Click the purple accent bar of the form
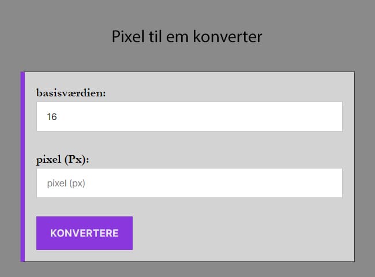Viewport: 375px width, 277px height. pyautogui.click(x=22, y=166)
